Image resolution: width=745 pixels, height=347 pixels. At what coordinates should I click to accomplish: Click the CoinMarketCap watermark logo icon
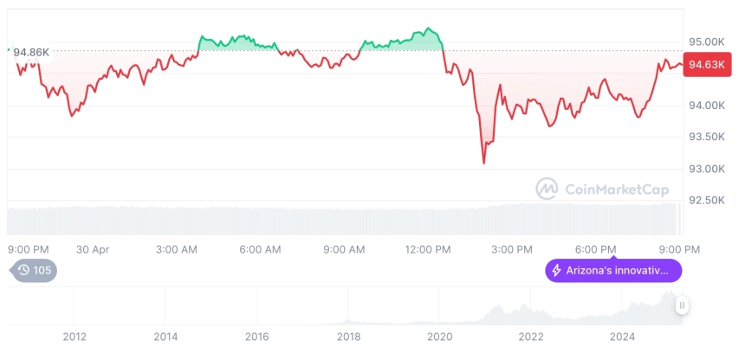click(547, 188)
